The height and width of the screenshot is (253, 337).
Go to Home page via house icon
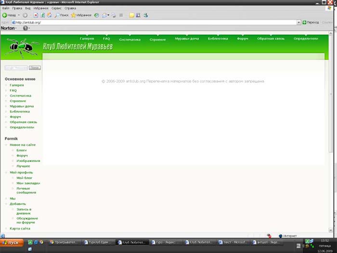[49, 15]
